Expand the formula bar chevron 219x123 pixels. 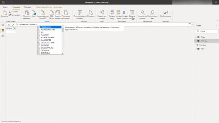[192, 25]
